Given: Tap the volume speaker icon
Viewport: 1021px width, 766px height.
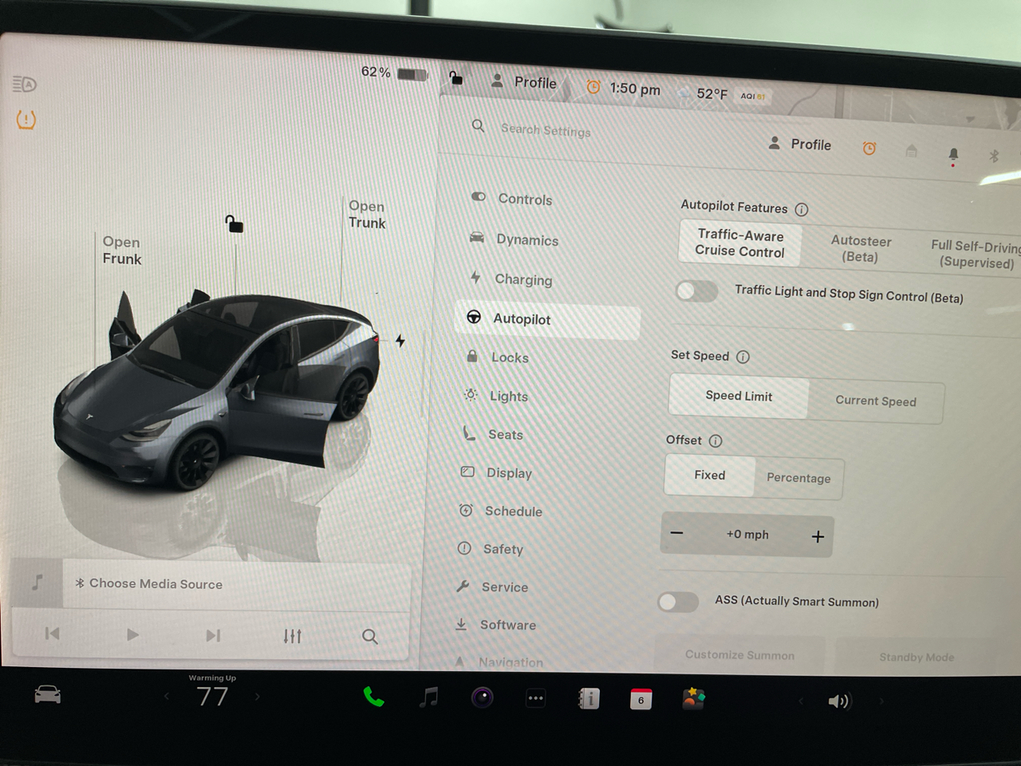Looking at the screenshot, I should [x=838, y=701].
